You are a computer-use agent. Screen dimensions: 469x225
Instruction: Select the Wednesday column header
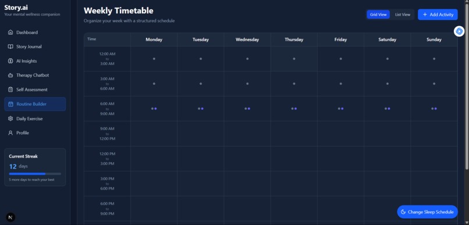(x=247, y=40)
